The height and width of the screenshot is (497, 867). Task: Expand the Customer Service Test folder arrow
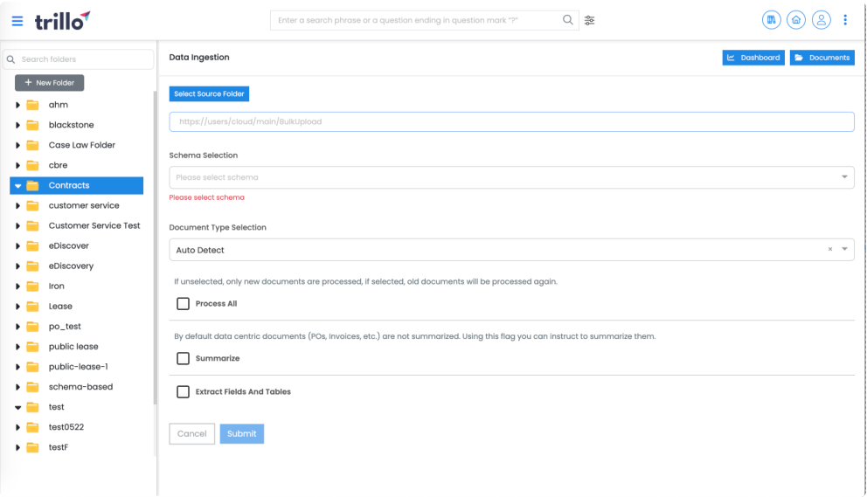pyautogui.click(x=17, y=225)
